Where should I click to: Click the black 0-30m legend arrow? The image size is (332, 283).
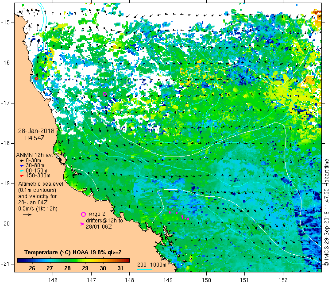coord(22,161)
